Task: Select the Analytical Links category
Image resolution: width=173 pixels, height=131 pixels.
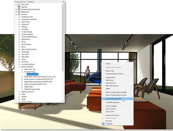Action: pos(27,17)
